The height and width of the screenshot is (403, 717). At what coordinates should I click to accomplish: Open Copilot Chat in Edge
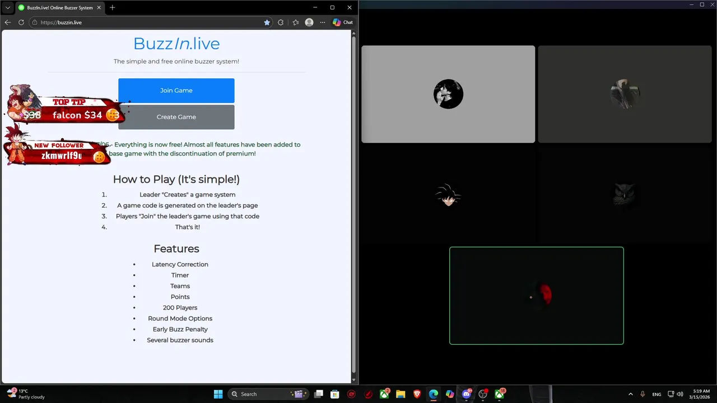[x=342, y=22]
